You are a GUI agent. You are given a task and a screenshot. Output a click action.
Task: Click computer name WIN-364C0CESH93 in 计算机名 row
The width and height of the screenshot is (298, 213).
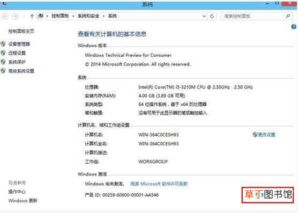pyautogui.click(x=159, y=135)
